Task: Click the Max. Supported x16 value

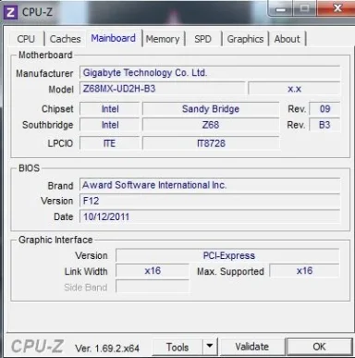Action: pyautogui.click(x=304, y=271)
